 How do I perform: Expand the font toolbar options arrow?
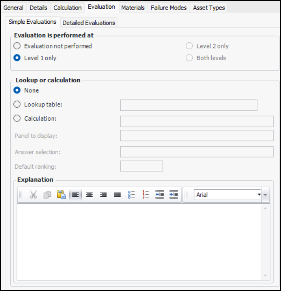pyautogui.click(x=265, y=195)
